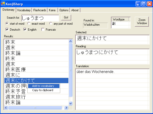Open the Options tab
153x114 pixels.
(64, 10)
